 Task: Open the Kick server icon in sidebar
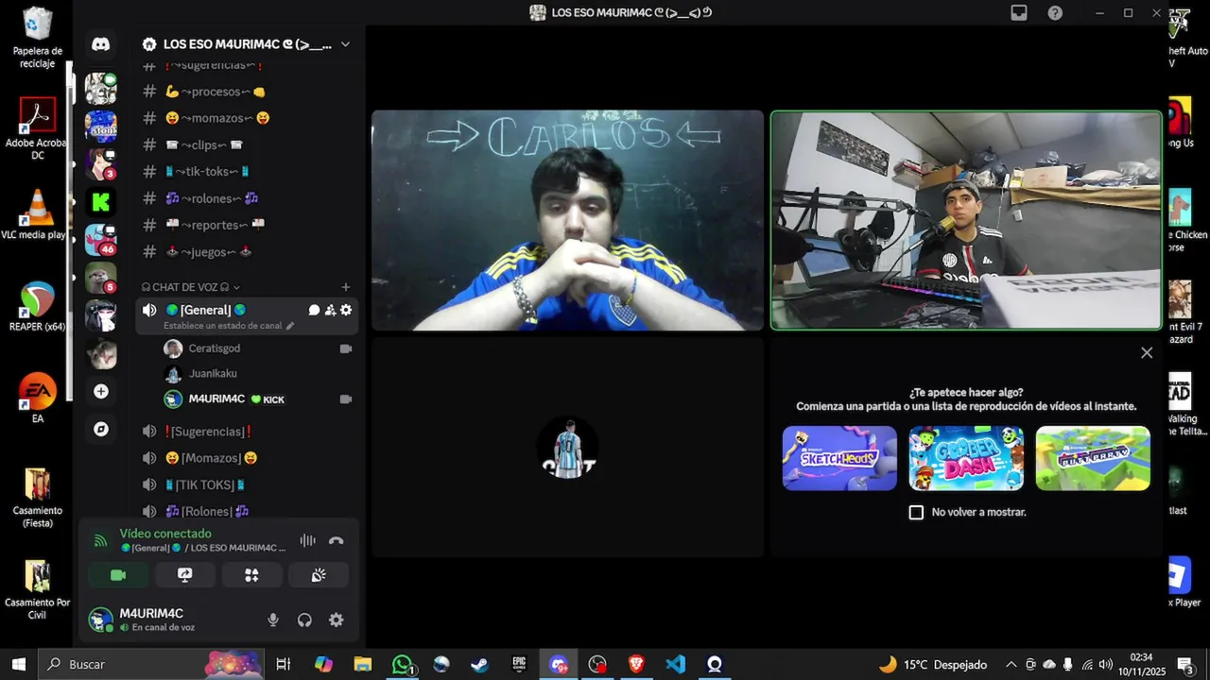point(101,201)
